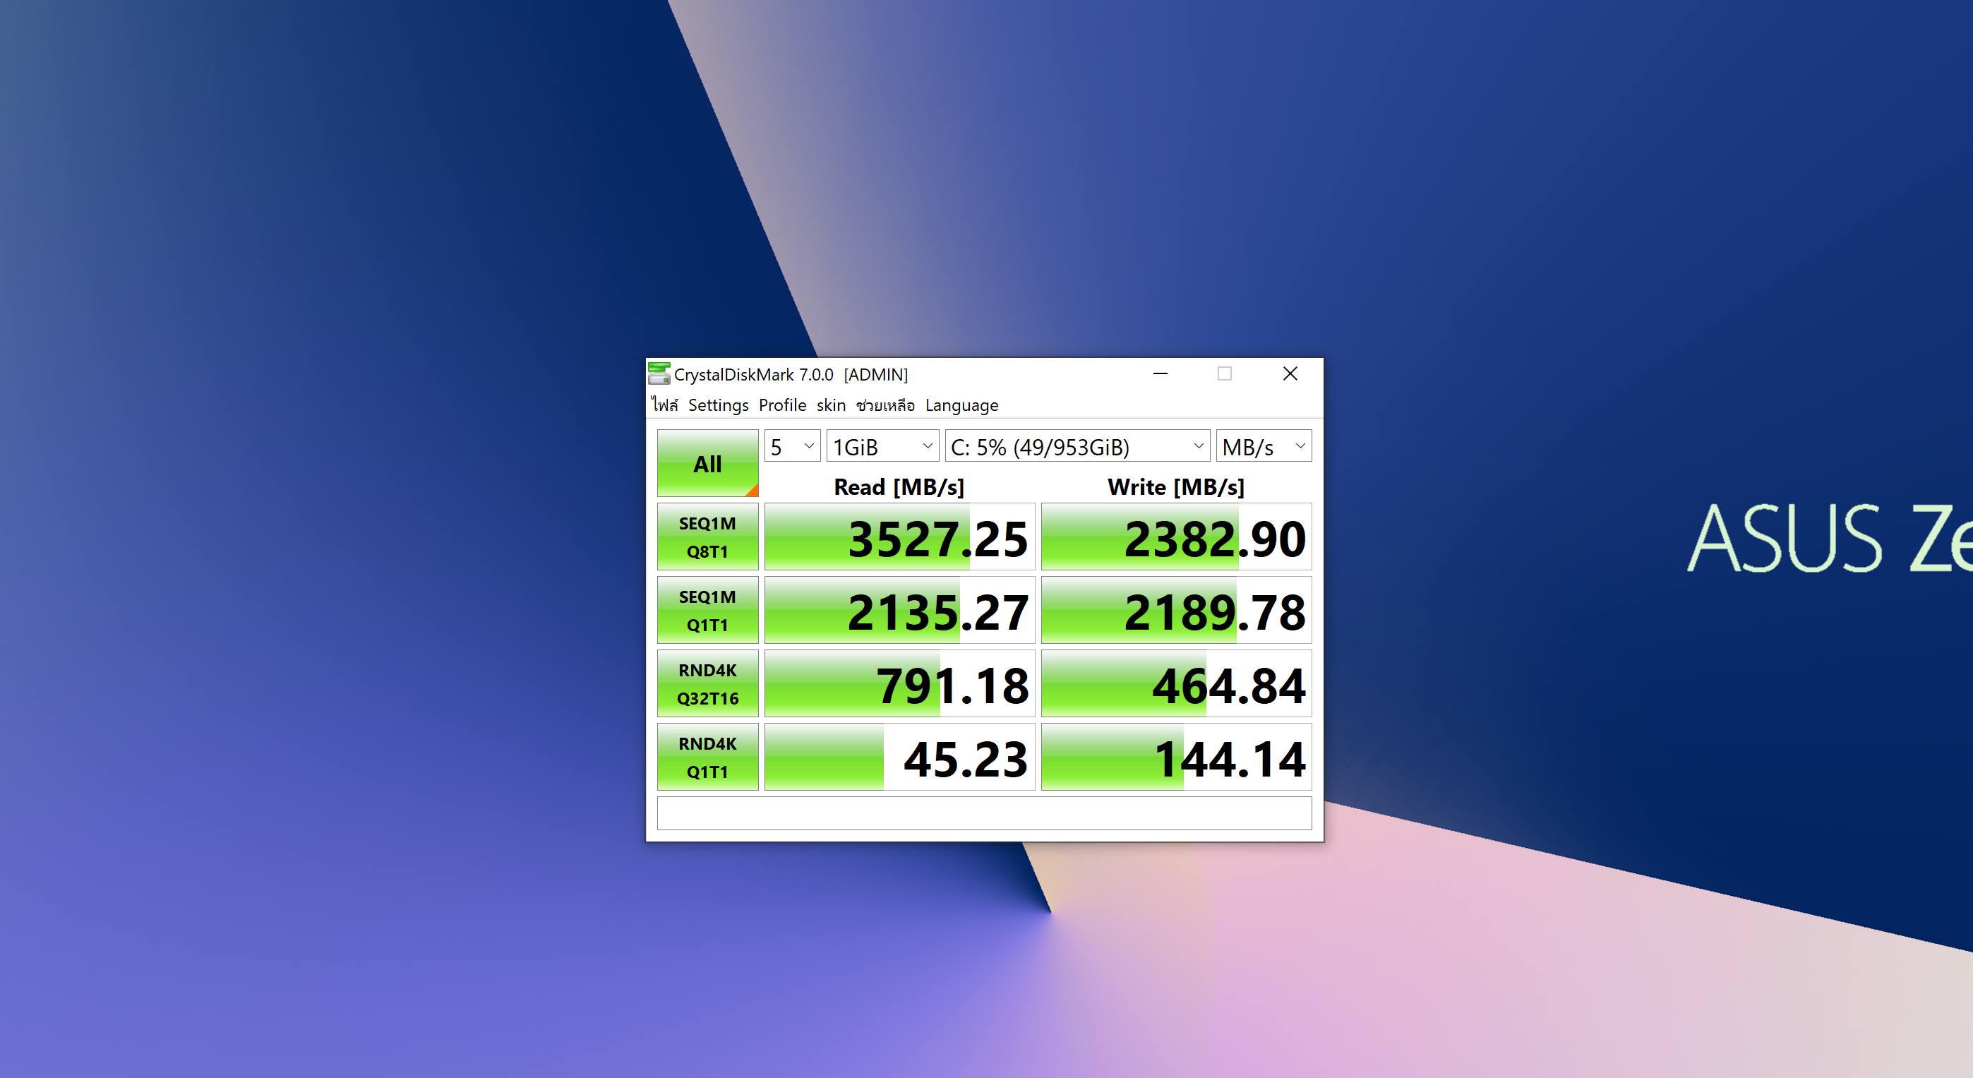Open the Language menu
This screenshot has height=1078, width=1973.
961,405
